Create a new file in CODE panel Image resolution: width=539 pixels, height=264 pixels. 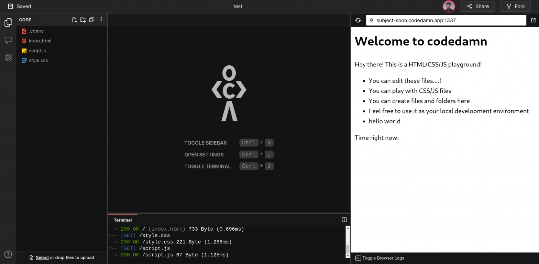(74, 20)
